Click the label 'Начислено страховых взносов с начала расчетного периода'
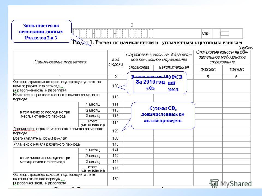Viewport: 262px width, 196px height. point(56,97)
